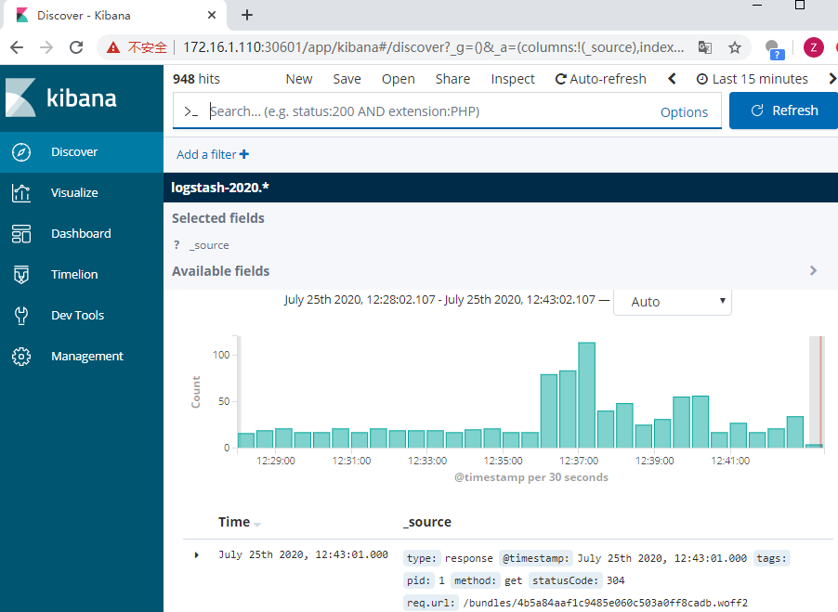The image size is (838, 612).
Task: Open the Timelion shield icon
Action: (x=21, y=275)
